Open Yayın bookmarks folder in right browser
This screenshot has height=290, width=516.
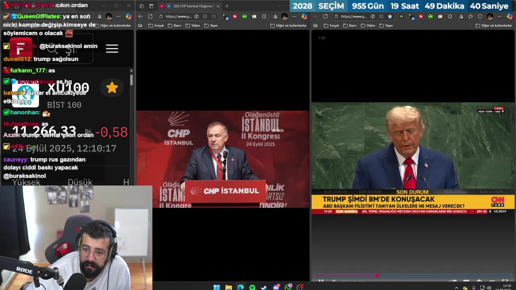[386, 25]
